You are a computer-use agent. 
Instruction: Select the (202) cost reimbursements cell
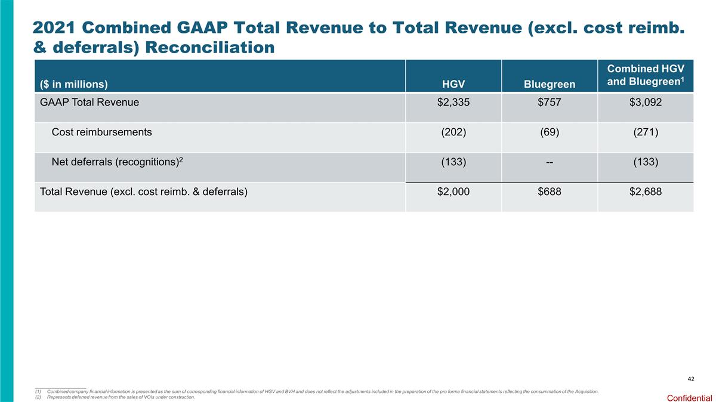[x=453, y=132]
